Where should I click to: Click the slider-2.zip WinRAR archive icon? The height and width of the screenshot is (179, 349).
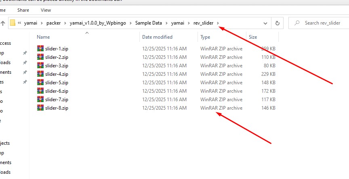(40, 57)
